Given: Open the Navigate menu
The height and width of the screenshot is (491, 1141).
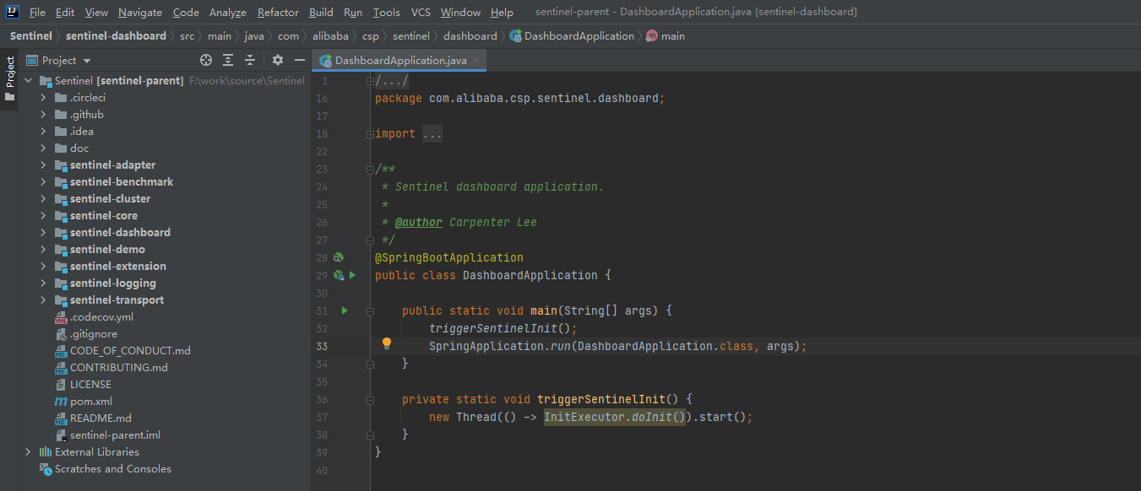Looking at the screenshot, I should [140, 13].
